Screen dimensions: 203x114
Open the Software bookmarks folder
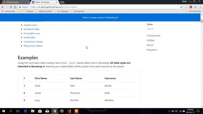click(x=28, y=11)
